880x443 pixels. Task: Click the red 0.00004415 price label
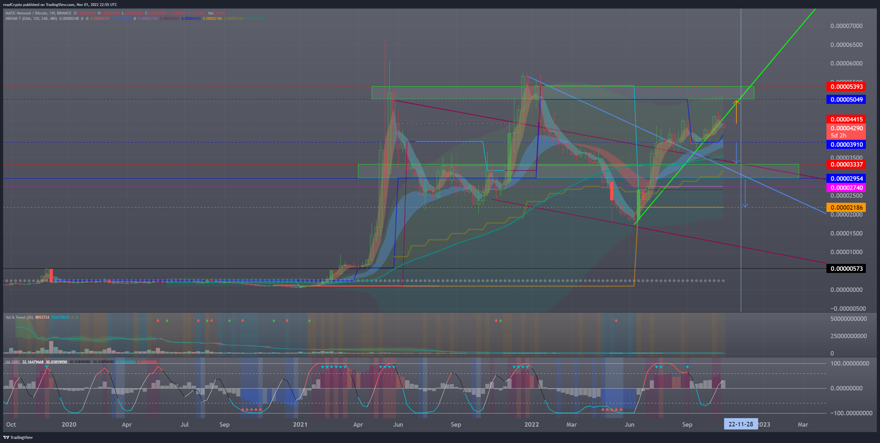pyautogui.click(x=846, y=119)
